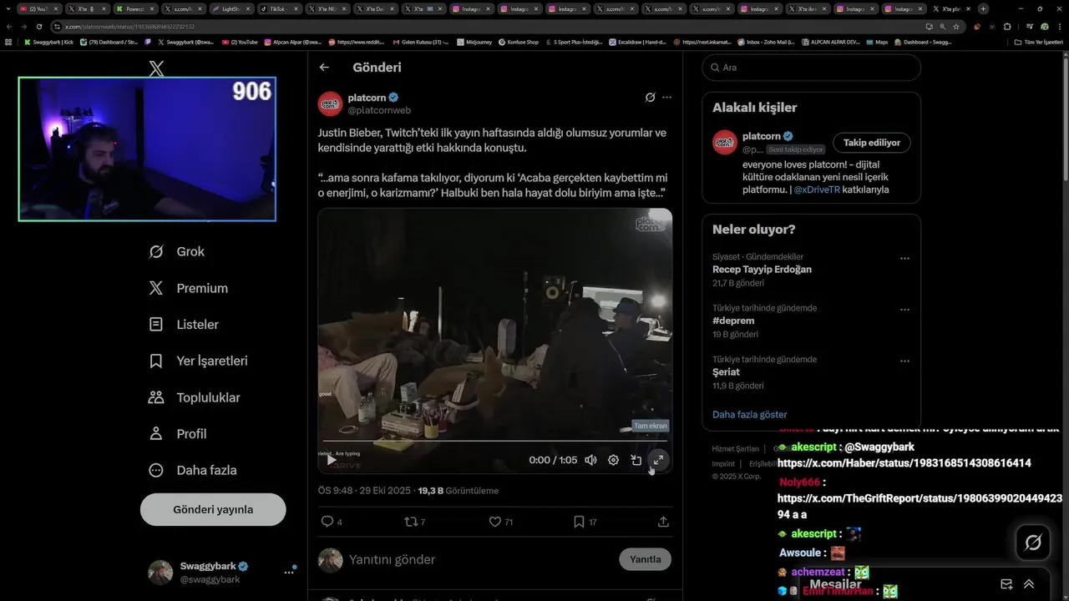Open Grok explain icon on the post
This screenshot has width=1069, height=601.
point(650,98)
